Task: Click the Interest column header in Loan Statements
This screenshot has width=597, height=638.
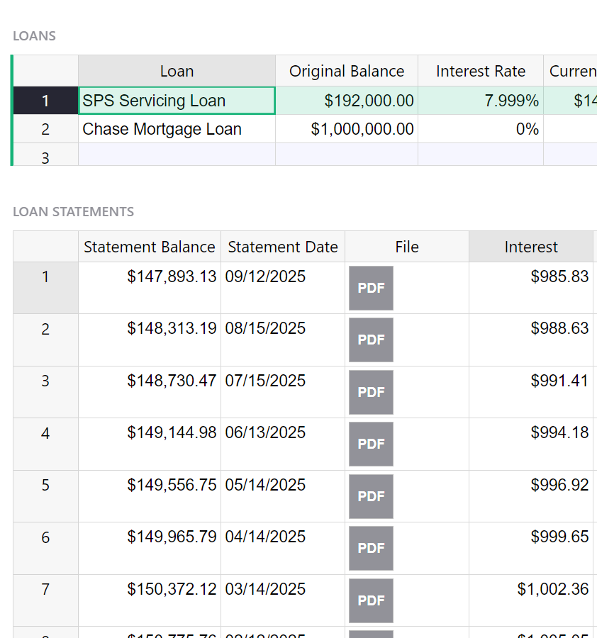Action: tap(531, 247)
